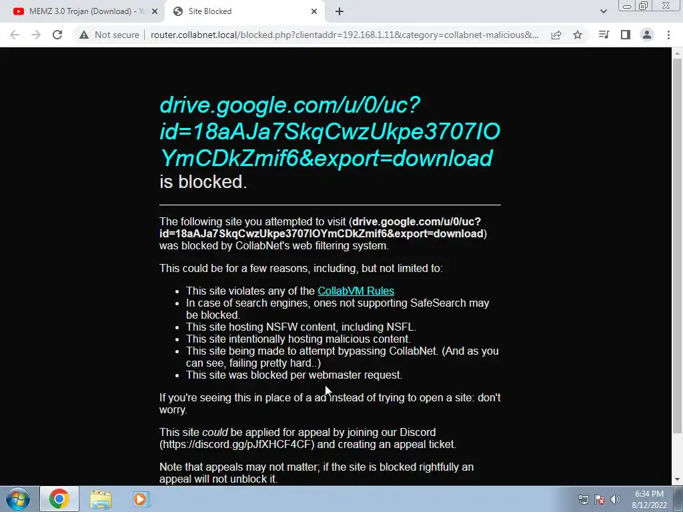Open the media controls icon in toolbar
This screenshot has height=512, width=683.
[x=604, y=35]
